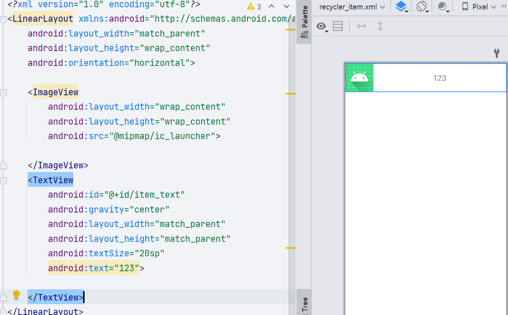508x315 pixels.
Task: Click the android:text="123" attribute
Action: tap(94, 268)
